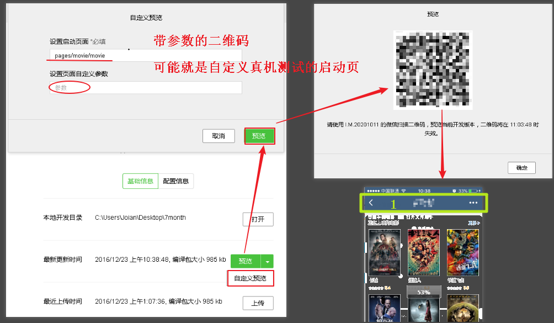Click the startup page path input field

(146, 55)
